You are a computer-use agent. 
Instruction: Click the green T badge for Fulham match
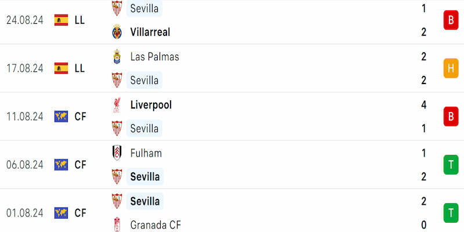451,165
